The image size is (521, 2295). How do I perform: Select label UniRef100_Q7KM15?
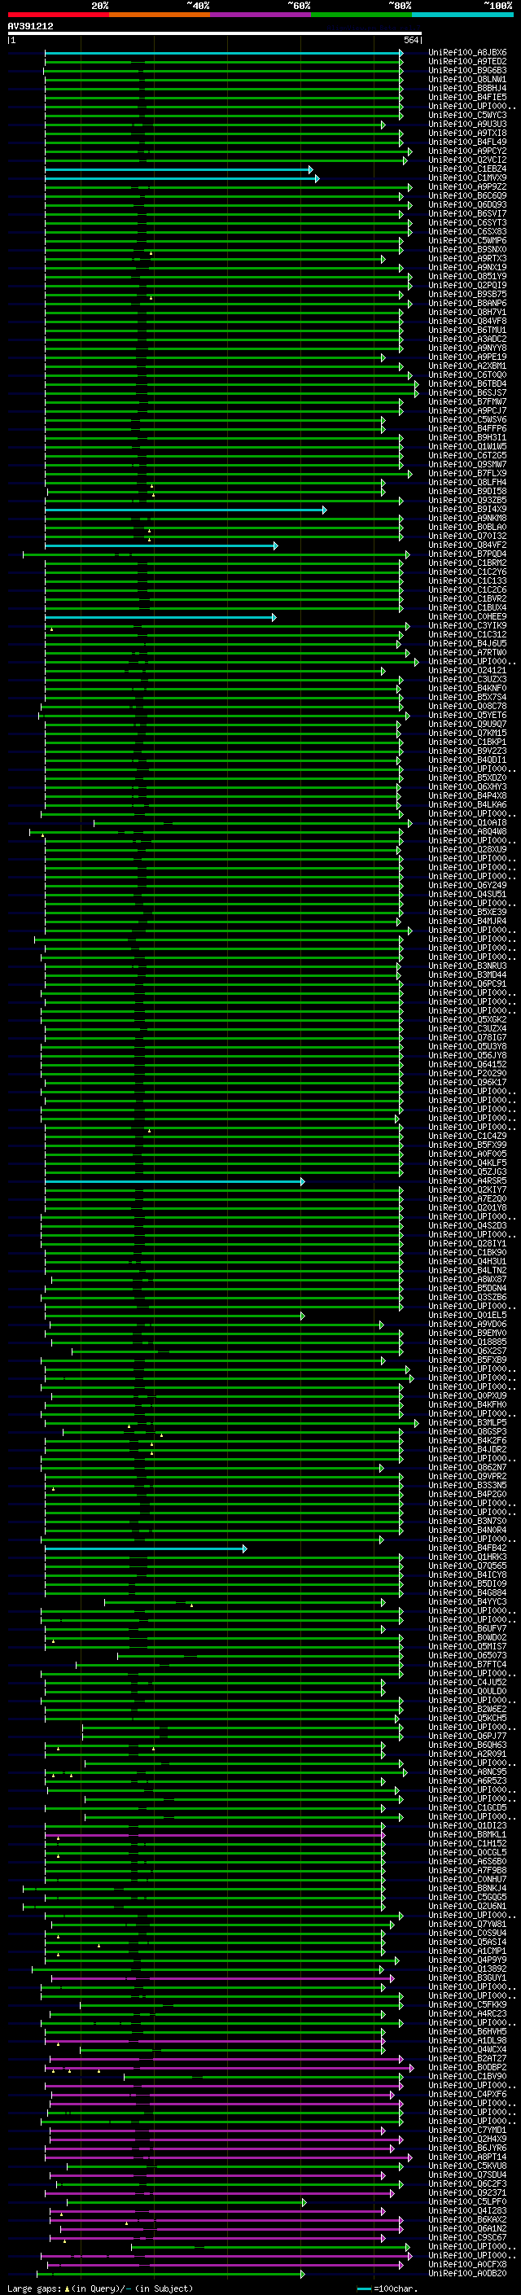467,734
